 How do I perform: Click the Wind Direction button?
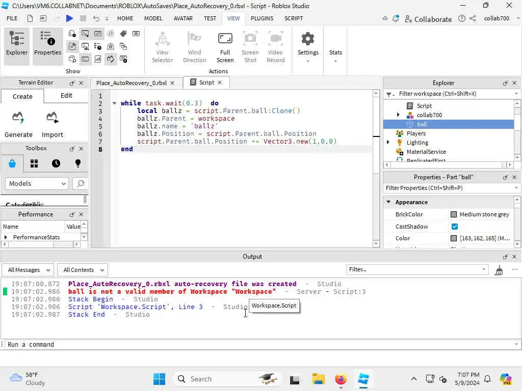tap(194, 47)
